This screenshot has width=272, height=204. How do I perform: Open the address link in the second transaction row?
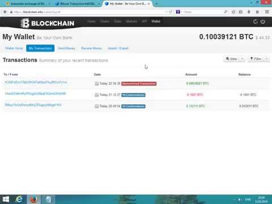[x=35, y=93]
